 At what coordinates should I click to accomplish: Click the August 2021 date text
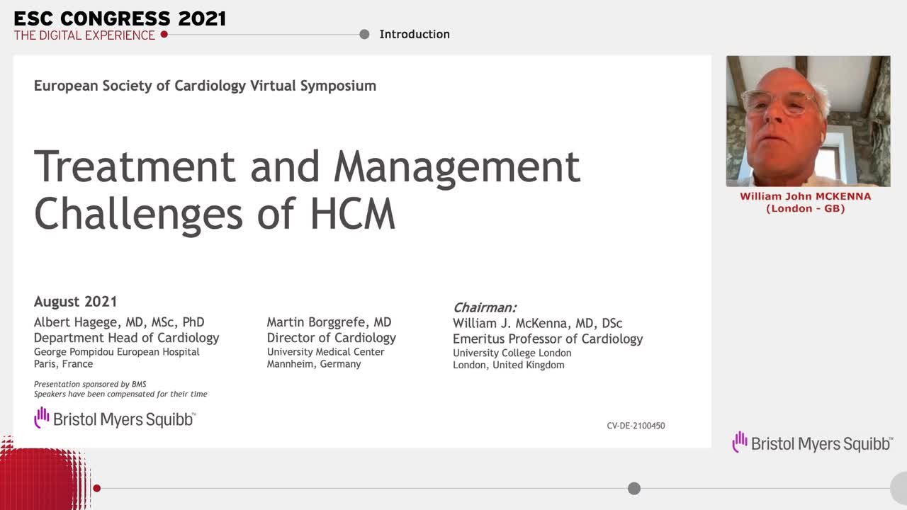point(76,302)
